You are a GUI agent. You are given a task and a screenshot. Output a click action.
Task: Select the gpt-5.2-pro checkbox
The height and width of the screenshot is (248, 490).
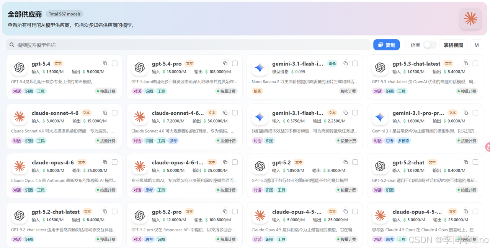235,211
